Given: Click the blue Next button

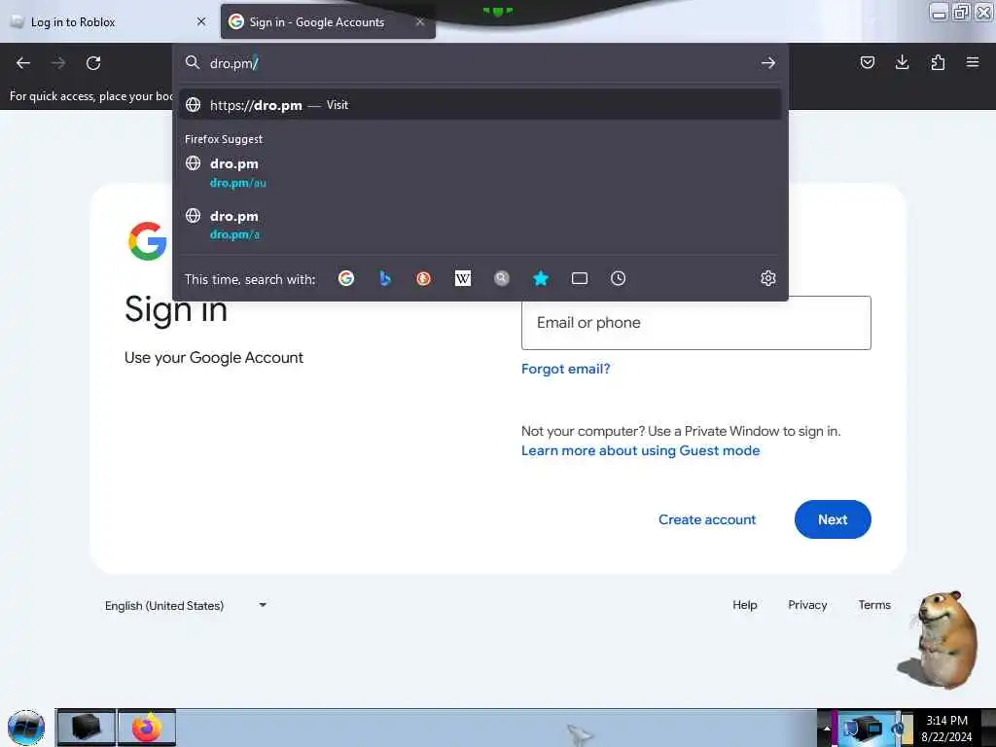Looking at the screenshot, I should (833, 519).
